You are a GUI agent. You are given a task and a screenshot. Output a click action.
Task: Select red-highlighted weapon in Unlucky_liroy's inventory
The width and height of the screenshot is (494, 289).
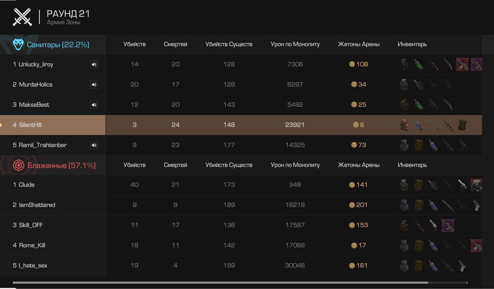click(x=462, y=64)
